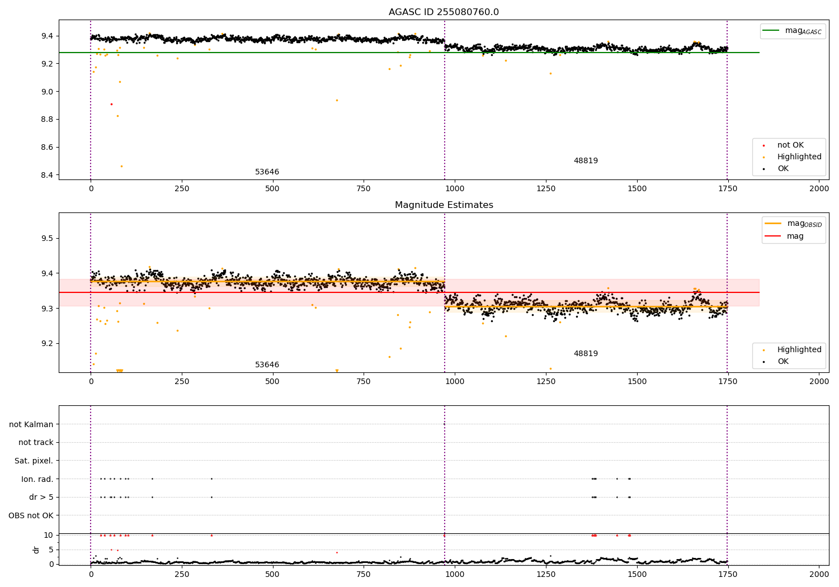The image size is (839, 587).
Task: Click the '1250' x-axis tick in middle plot
Action: pyautogui.click(x=546, y=382)
